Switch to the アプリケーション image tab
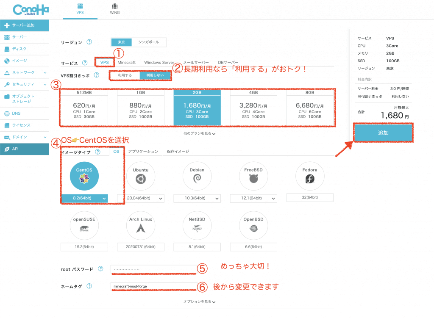Image resolution: width=434 pixels, height=318 pixels. (x=143, y=152)
